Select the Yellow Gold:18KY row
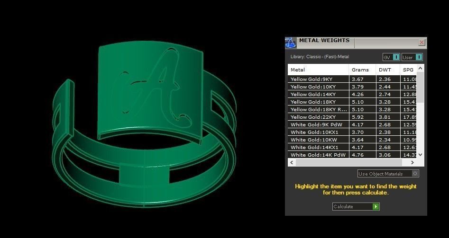449x238 pixels. [352, 102]
